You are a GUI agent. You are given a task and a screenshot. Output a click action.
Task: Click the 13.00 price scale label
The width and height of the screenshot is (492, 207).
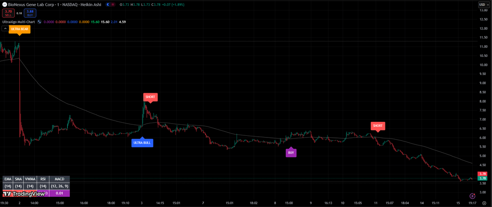pos(483,10)
